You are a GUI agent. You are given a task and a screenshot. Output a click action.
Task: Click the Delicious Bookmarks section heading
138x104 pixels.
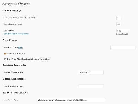[x=14, y=65]
